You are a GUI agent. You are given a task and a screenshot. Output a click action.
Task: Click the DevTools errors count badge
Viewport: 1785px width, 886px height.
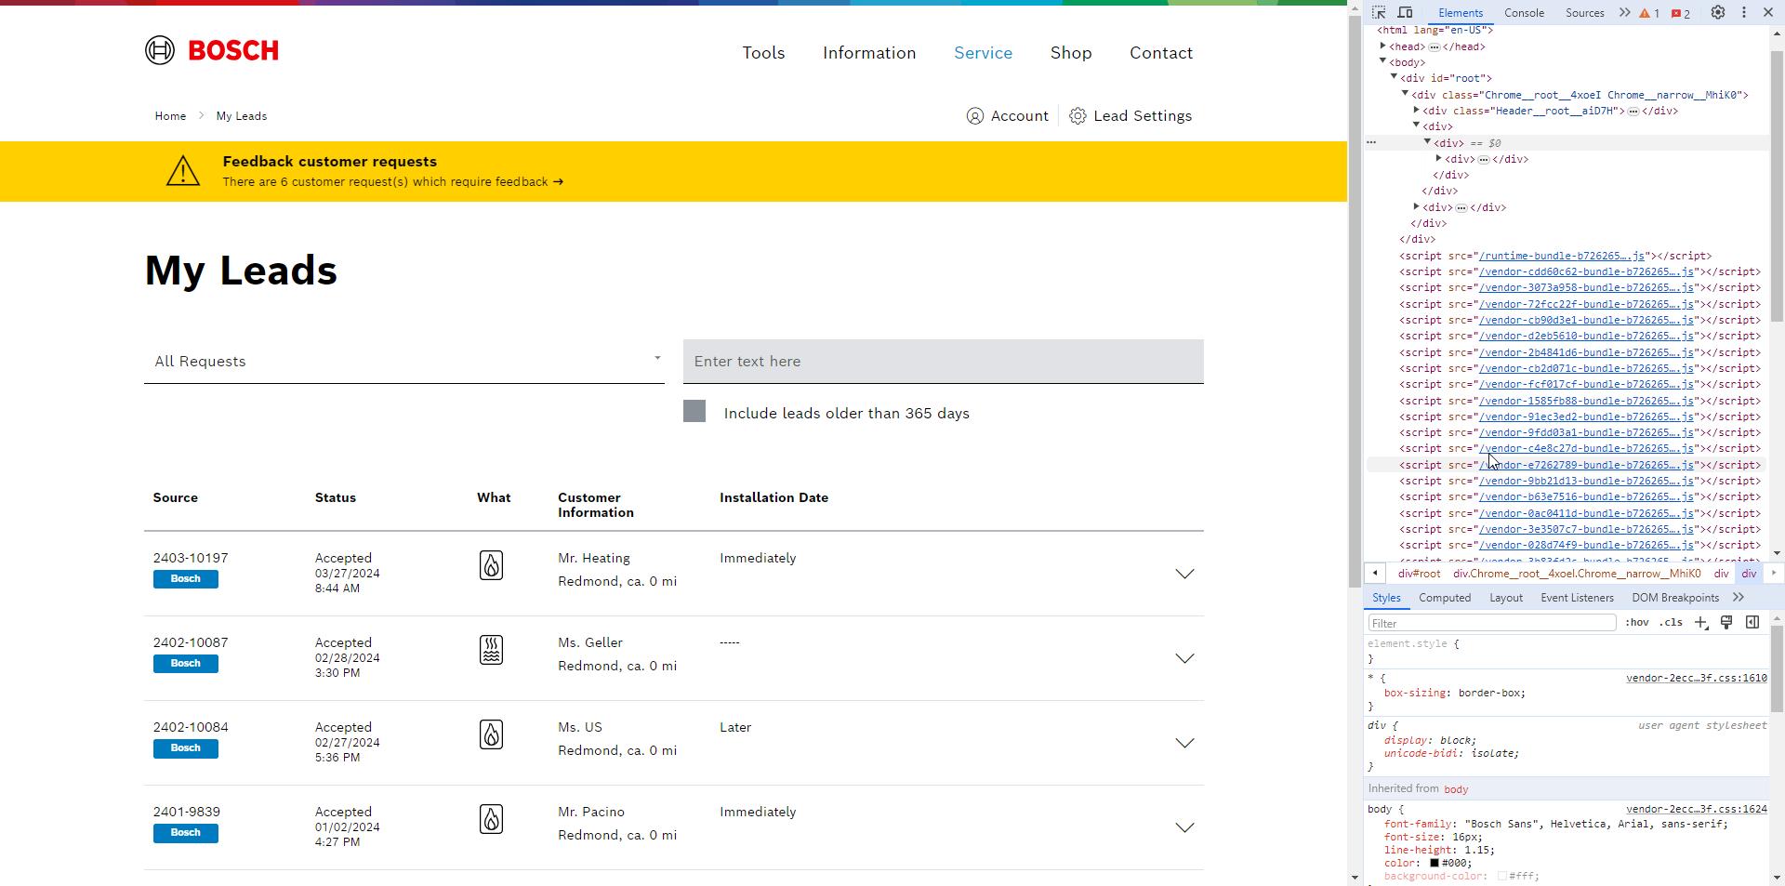[x=1681, y=13]
